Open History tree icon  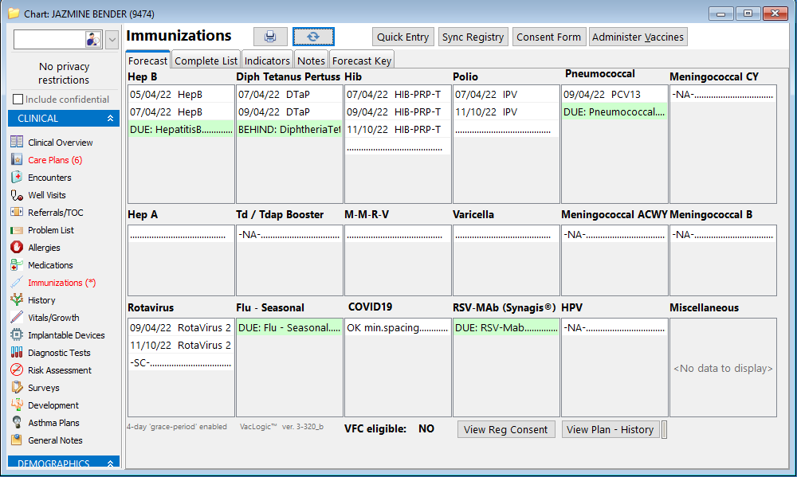pos(17,300)
